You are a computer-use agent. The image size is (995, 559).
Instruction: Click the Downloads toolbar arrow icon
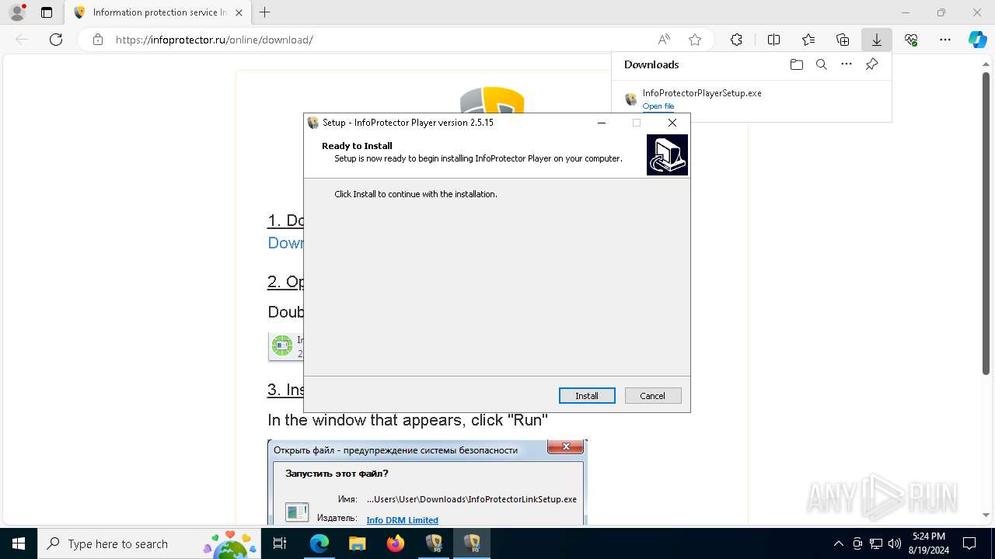tap(876, 40)
